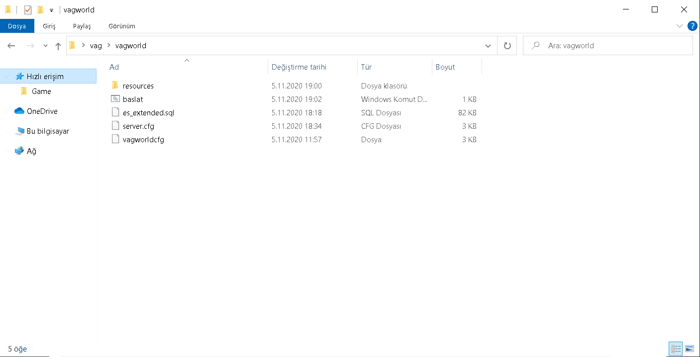Click the vagworld breadcrumb segment
This screenshot has width=700, height=357.
(x=131, y=46)
